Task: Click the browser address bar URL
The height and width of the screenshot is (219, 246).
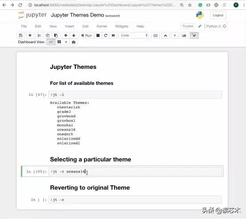Action: [x=104, y=5]
